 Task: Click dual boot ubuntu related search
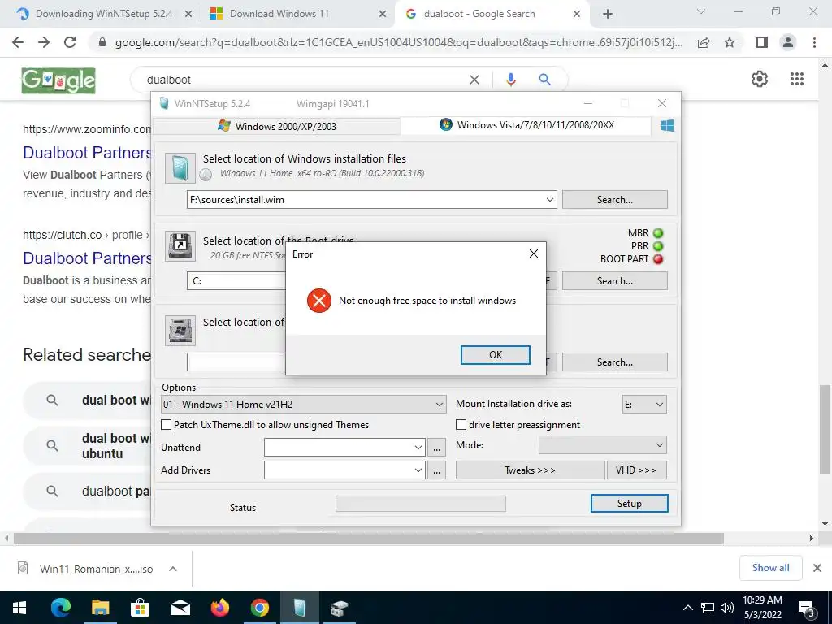pos(88,446)
